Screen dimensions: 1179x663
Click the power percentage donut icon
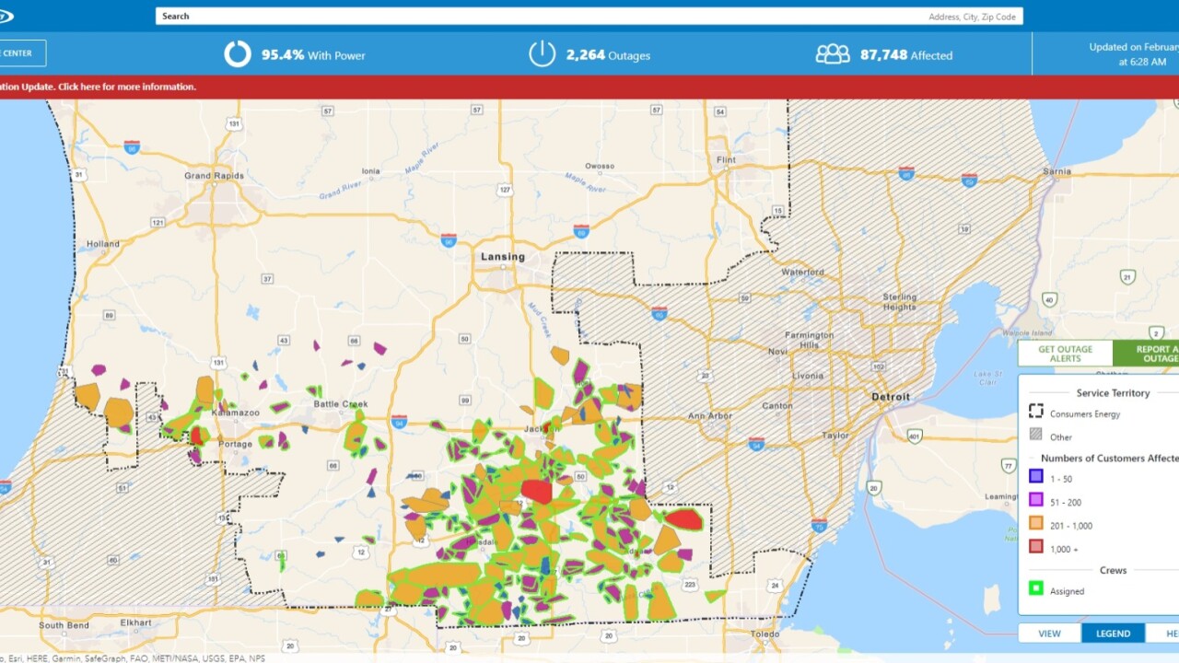pyautogui.click(x=238, y=54)
